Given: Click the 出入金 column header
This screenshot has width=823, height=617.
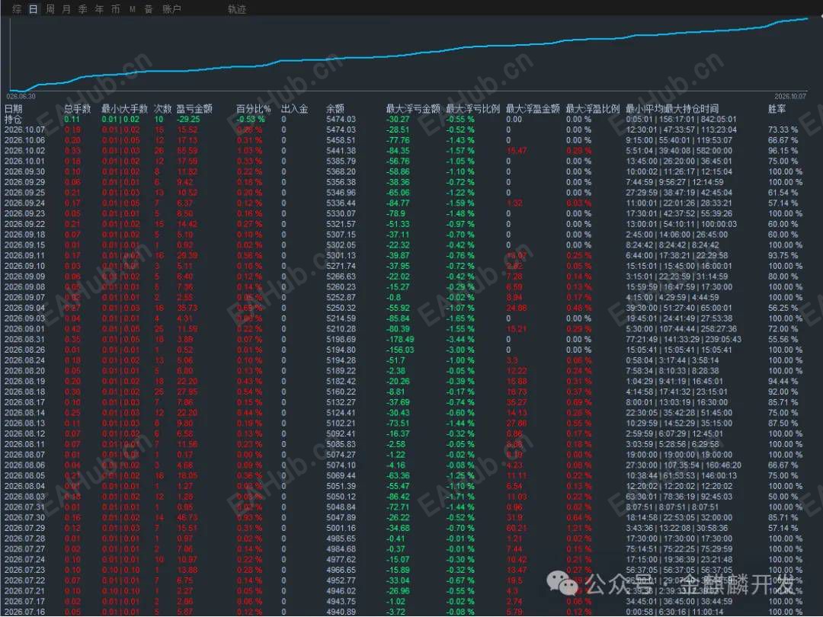Looking at the screenshot, I should coord(294,109).
